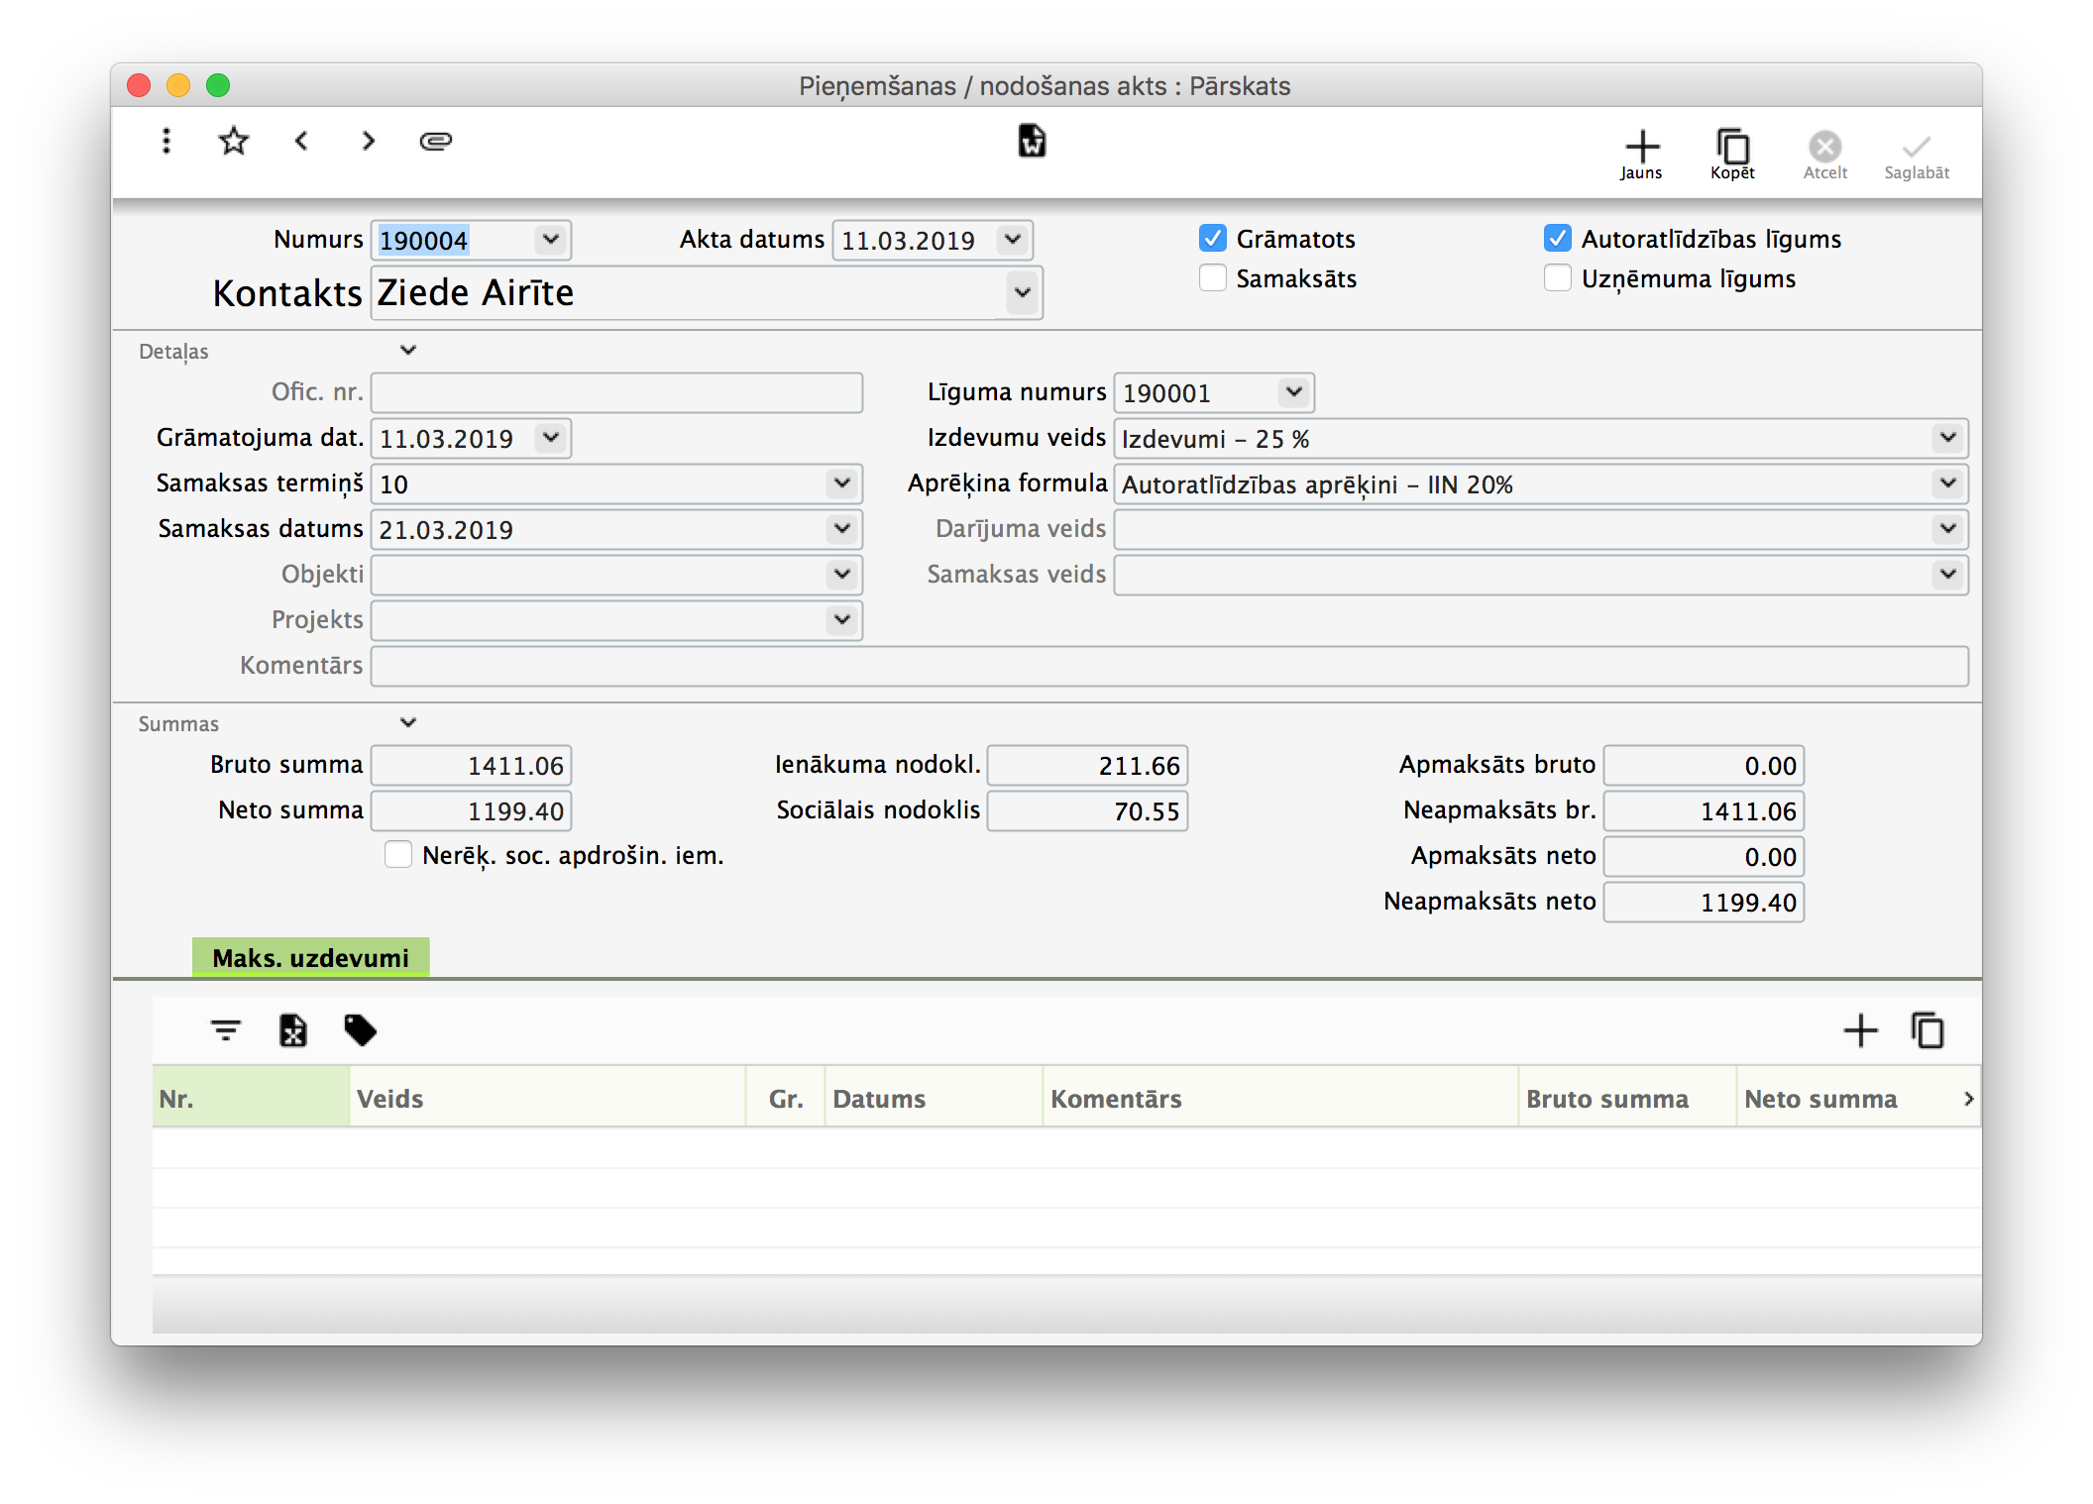Sort by Veids column header

[x=547, y=1098]
